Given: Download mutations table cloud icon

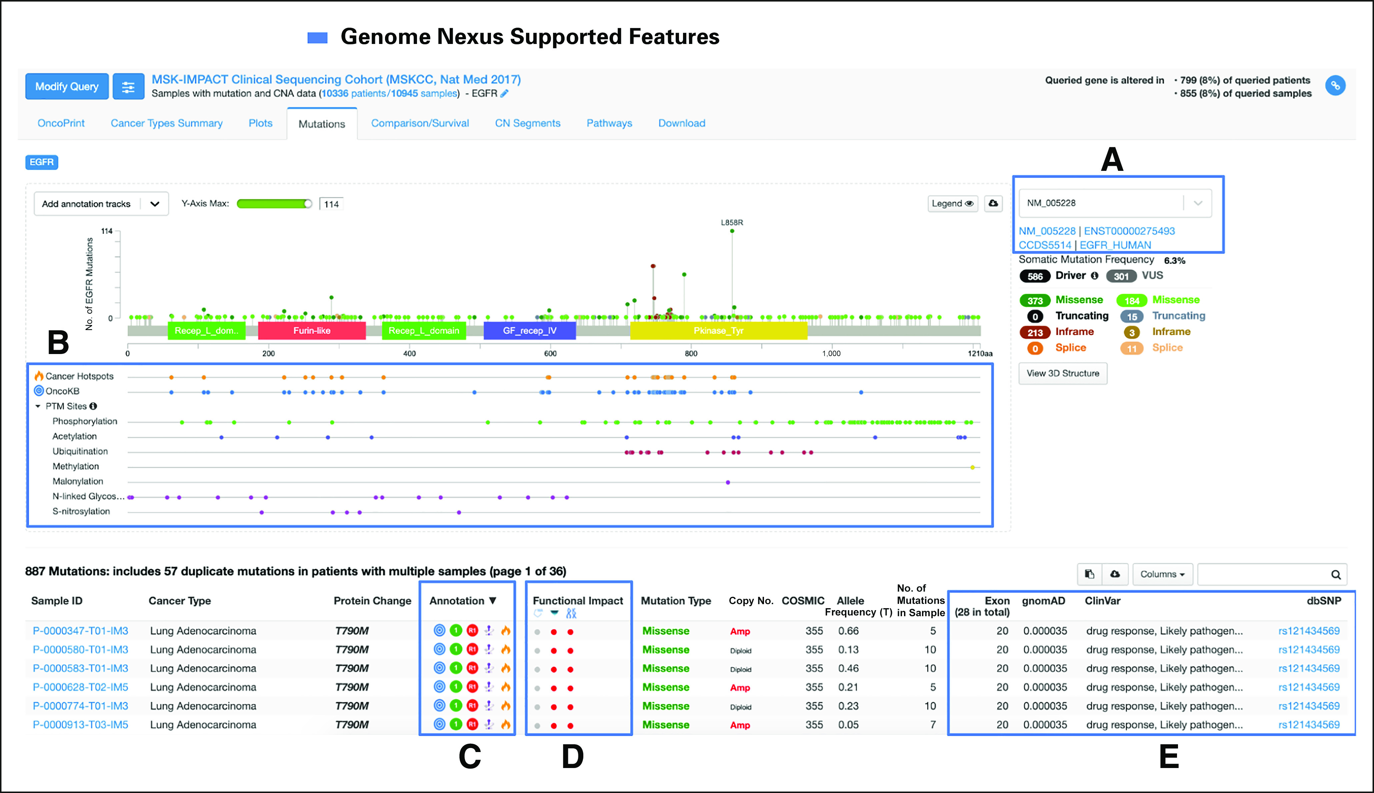Looking at the screenshot, I should pyautogui.click(x=1115, y=574).
